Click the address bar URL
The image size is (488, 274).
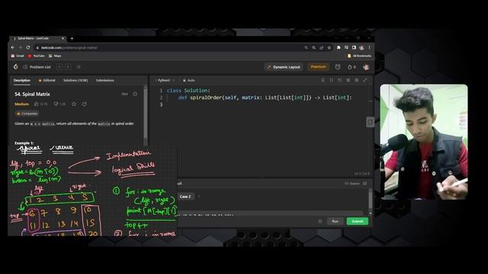(x=69, y=47)
